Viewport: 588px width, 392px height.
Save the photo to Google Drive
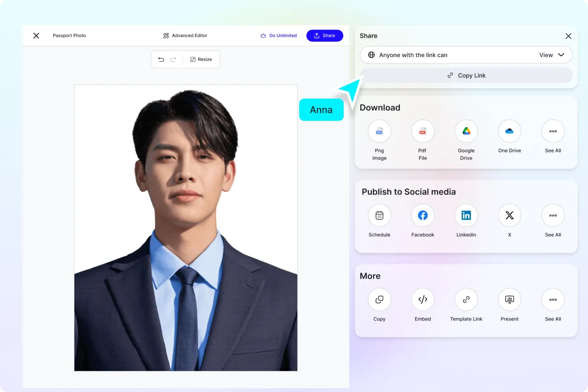coord(466,131)
